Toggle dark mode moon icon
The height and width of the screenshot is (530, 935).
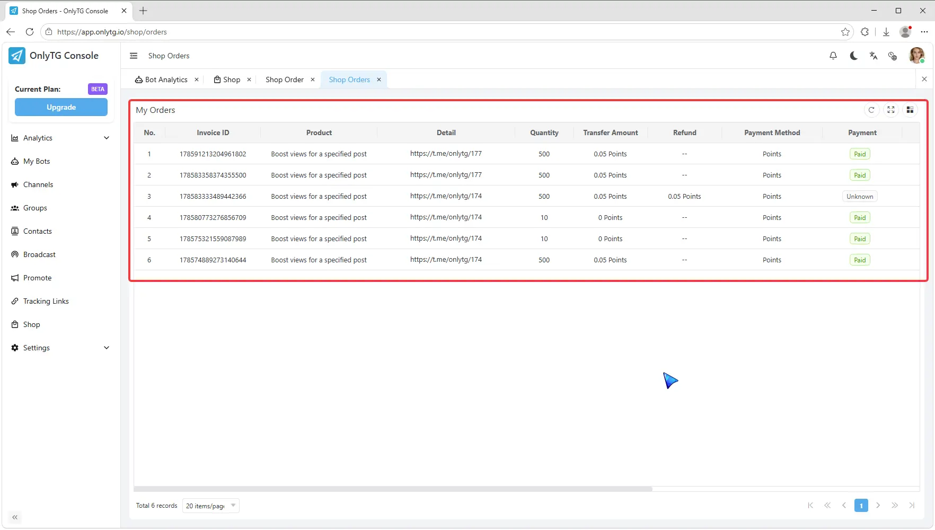pyautogui.click(x=853, y=56)
